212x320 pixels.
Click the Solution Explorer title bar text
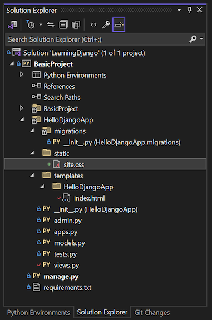tap(31, 10)
